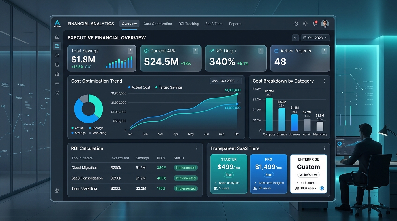Open the ROI Tracking tab

tap(189, 24)
